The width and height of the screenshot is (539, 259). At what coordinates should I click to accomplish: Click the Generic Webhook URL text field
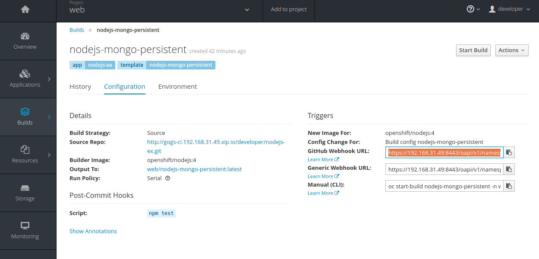(444, 169)
